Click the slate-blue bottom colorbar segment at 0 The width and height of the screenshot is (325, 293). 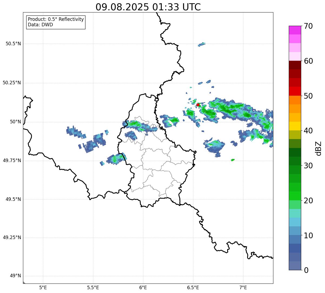(295, 266)
